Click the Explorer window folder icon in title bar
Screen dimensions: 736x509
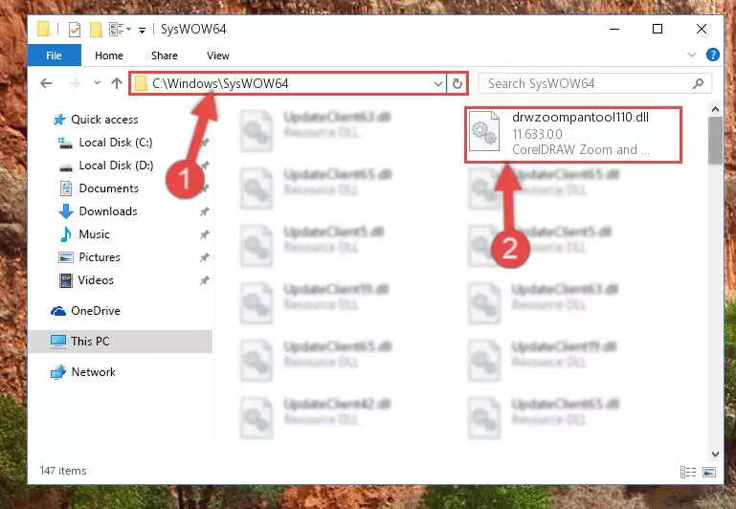coord(44,29)
